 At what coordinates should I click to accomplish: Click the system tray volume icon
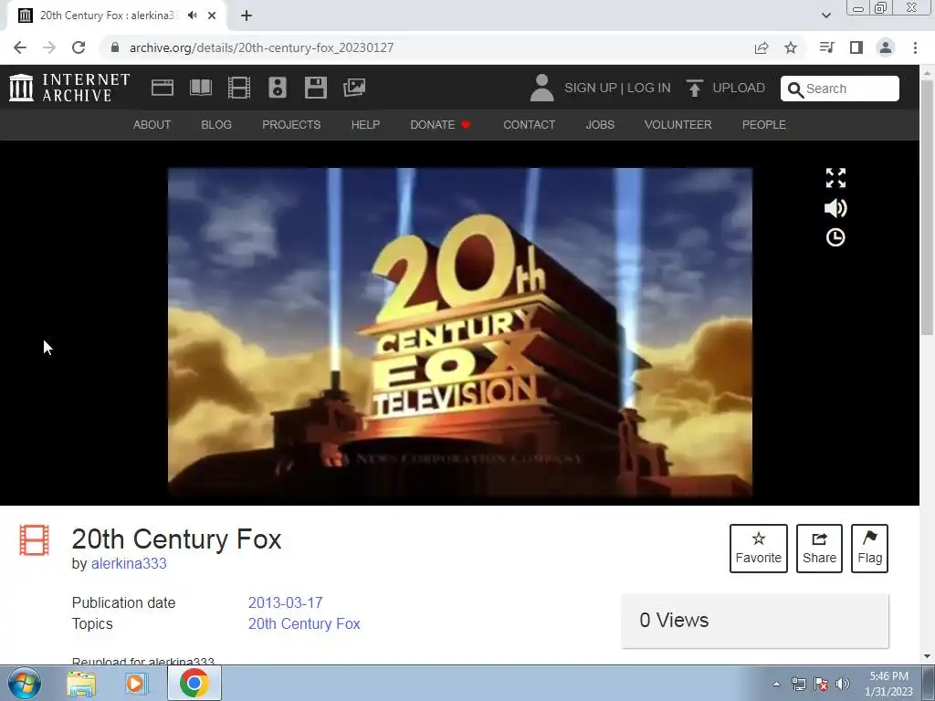pyautogui.click(x=843, y=684)
